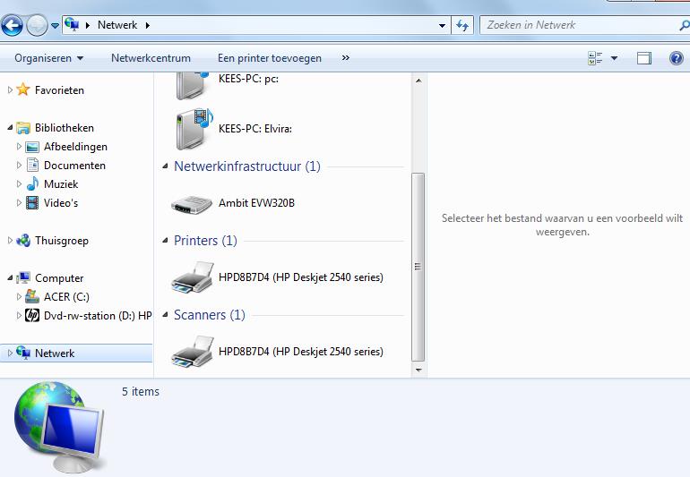Collapse the Scanners group arrow
This screenshot has height=477, width=690.
pyautogui.click(x=166, y=315)
